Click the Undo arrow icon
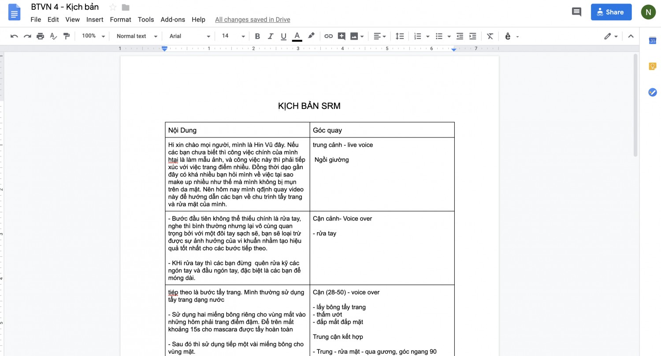This screenshot has height=356, width=661. pos(14,36)
